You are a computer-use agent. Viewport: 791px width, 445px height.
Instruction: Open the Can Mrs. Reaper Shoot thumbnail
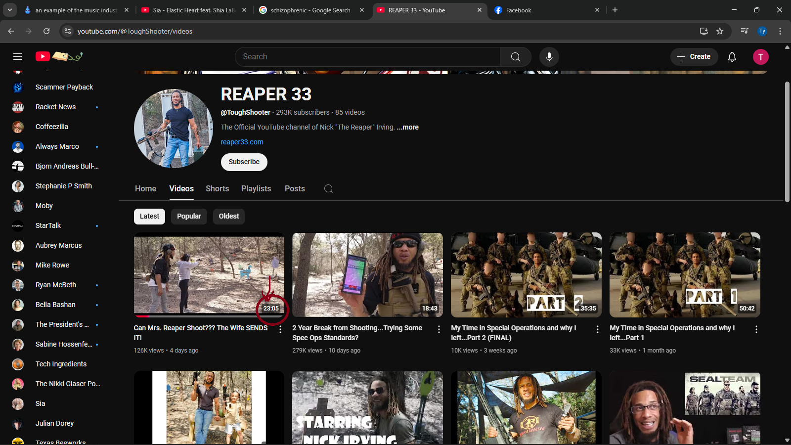pyautogui.click(x=209, y=275)
